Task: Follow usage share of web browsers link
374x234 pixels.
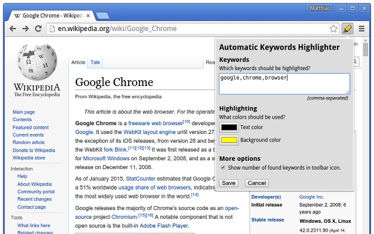Action: [x=154, y=187]
